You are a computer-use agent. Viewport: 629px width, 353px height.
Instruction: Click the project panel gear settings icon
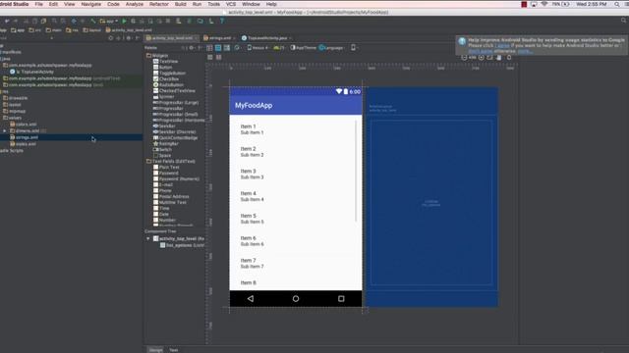(129, 38)
